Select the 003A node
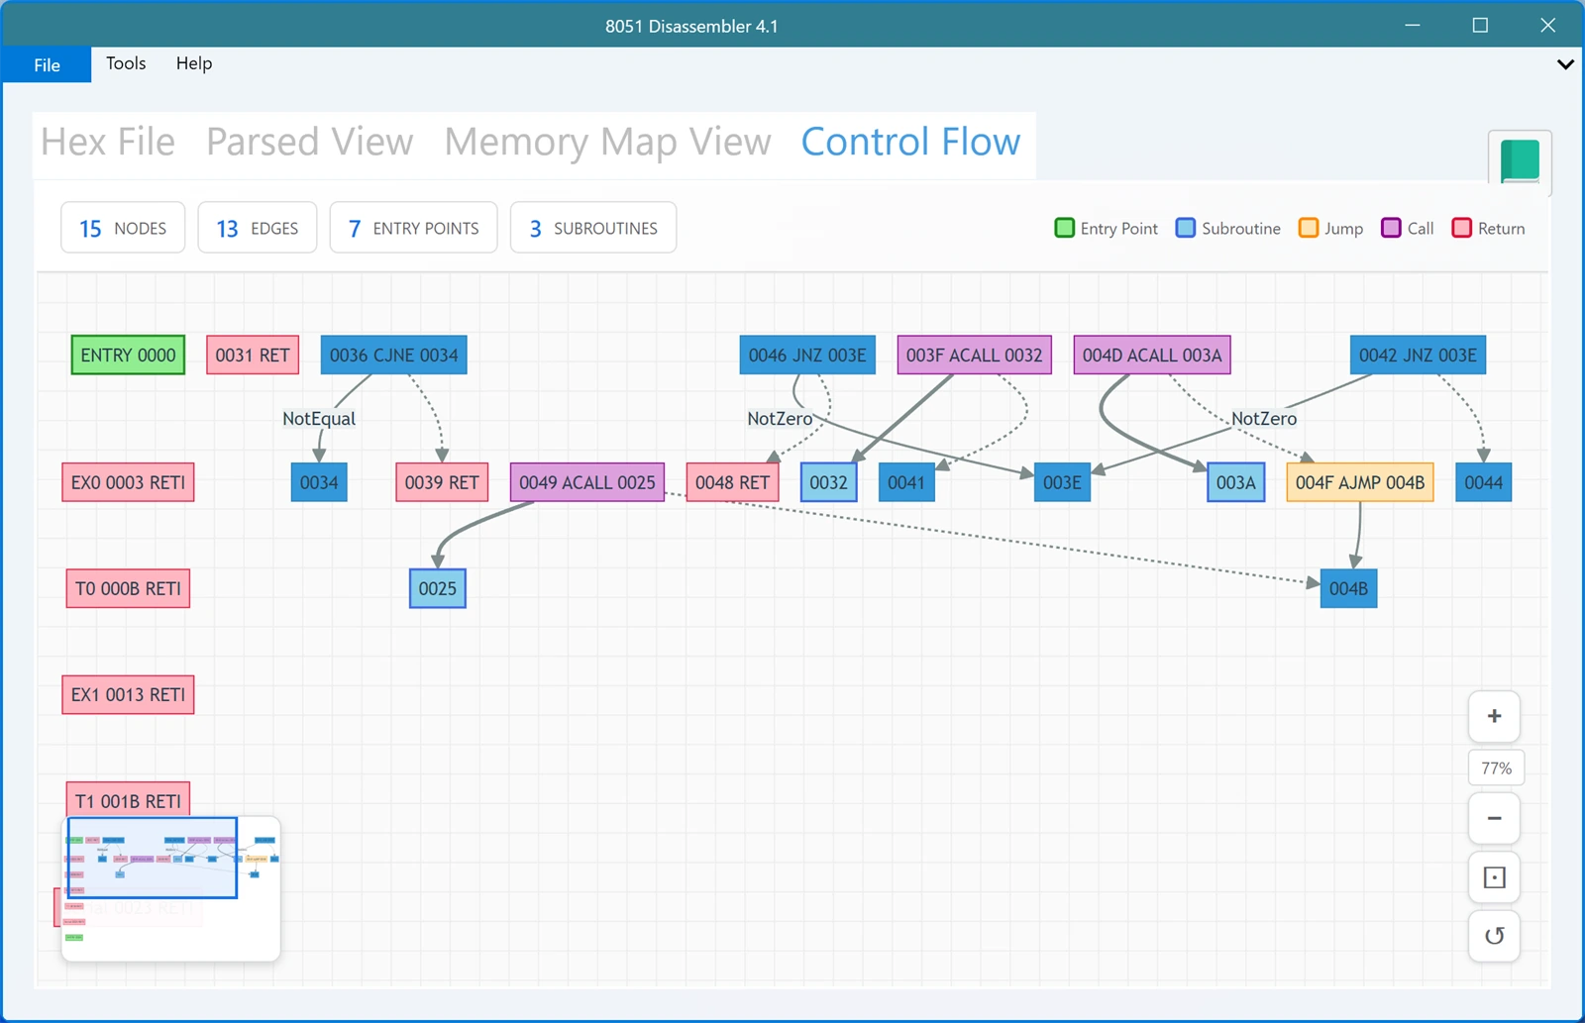The image size is (1585, 1023). pyautogui.click(x=1236, y=482)
